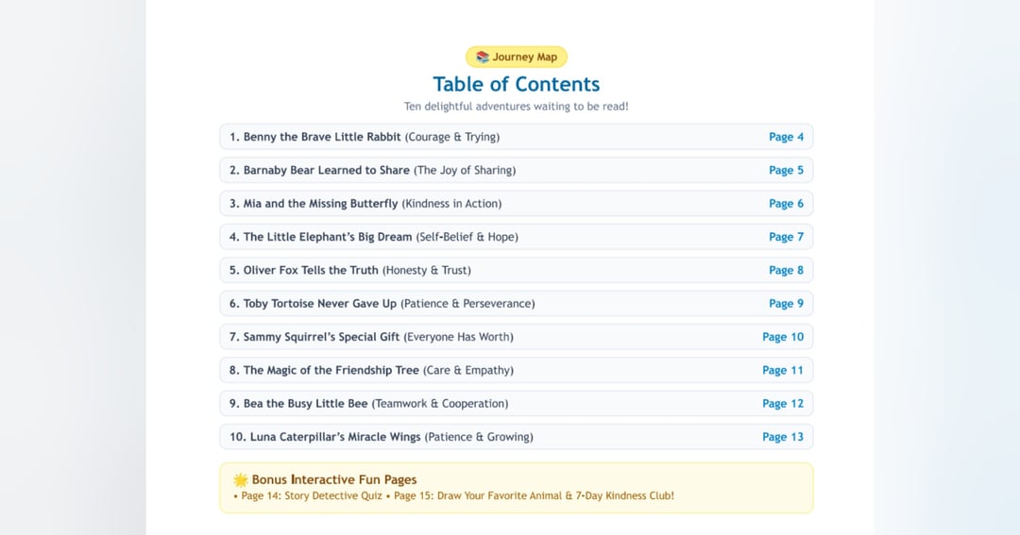
Task: Click Page 13 link
Action: (x=783, y=437)
